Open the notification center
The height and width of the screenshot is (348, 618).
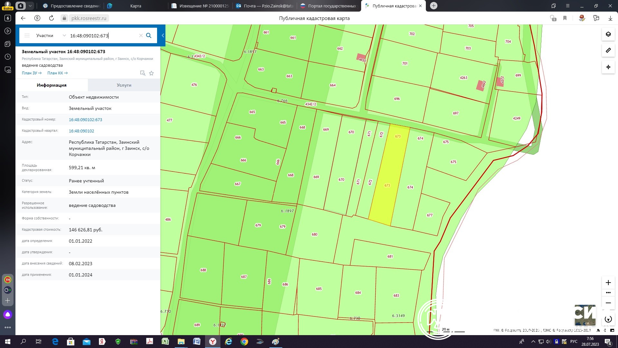(608, 342)
